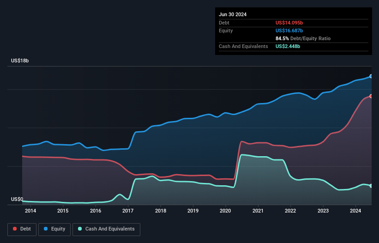
Task: Click the 2020 x-axis label
Action: (x=225, y=211)
